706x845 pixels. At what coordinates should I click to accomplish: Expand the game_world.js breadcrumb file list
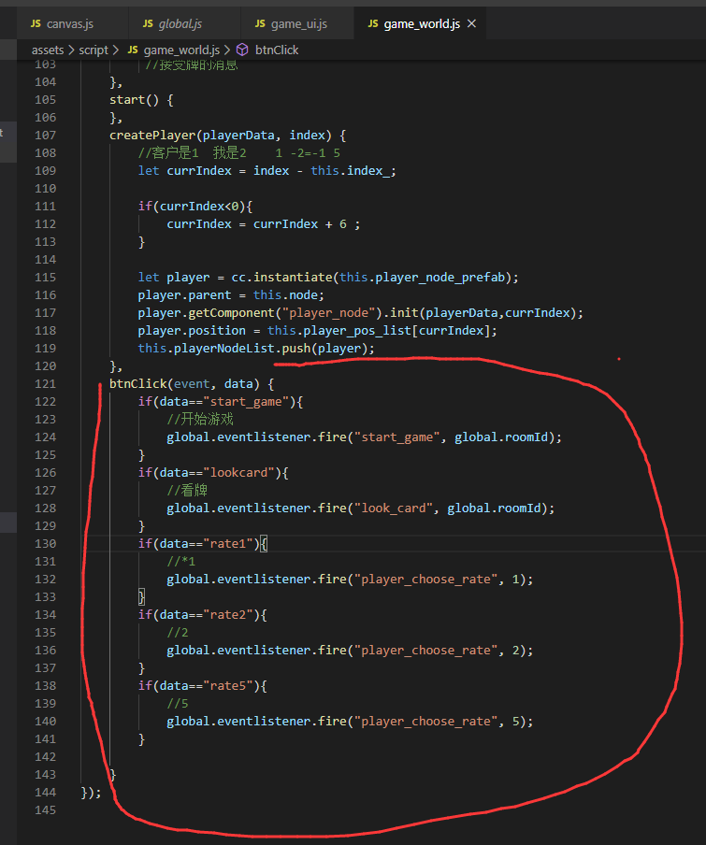181,50
